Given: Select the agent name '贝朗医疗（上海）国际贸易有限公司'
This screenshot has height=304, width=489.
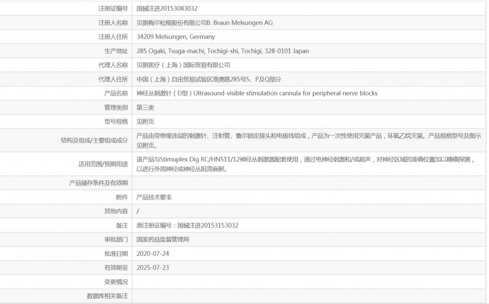Looking at the screenshot, I should tap(183, 65).
